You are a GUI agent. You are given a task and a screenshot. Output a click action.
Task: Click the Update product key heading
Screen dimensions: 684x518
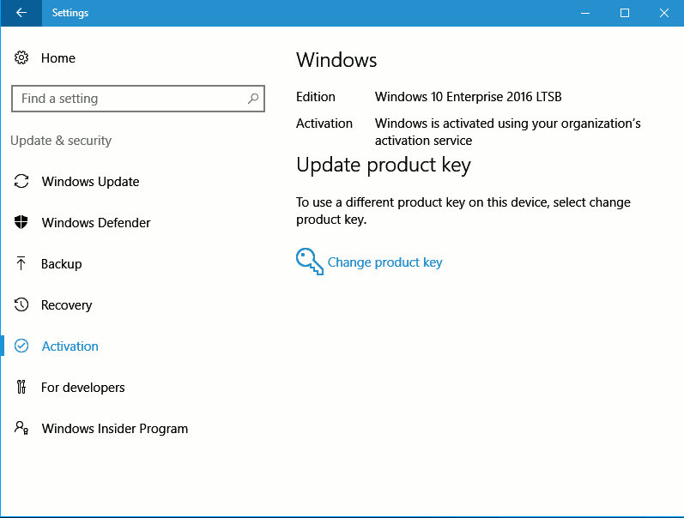click(x=384, y=165)
